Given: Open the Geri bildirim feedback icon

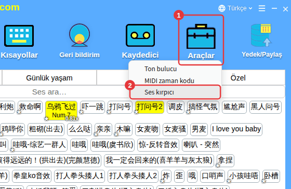Looking at the screenshot, I should 80,35.
